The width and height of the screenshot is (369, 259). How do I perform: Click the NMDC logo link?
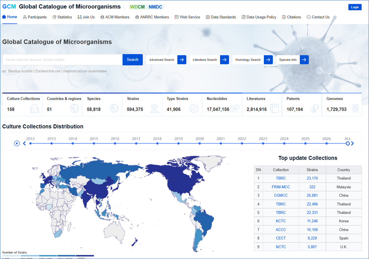pyautogui.click(x=155, y=7)
